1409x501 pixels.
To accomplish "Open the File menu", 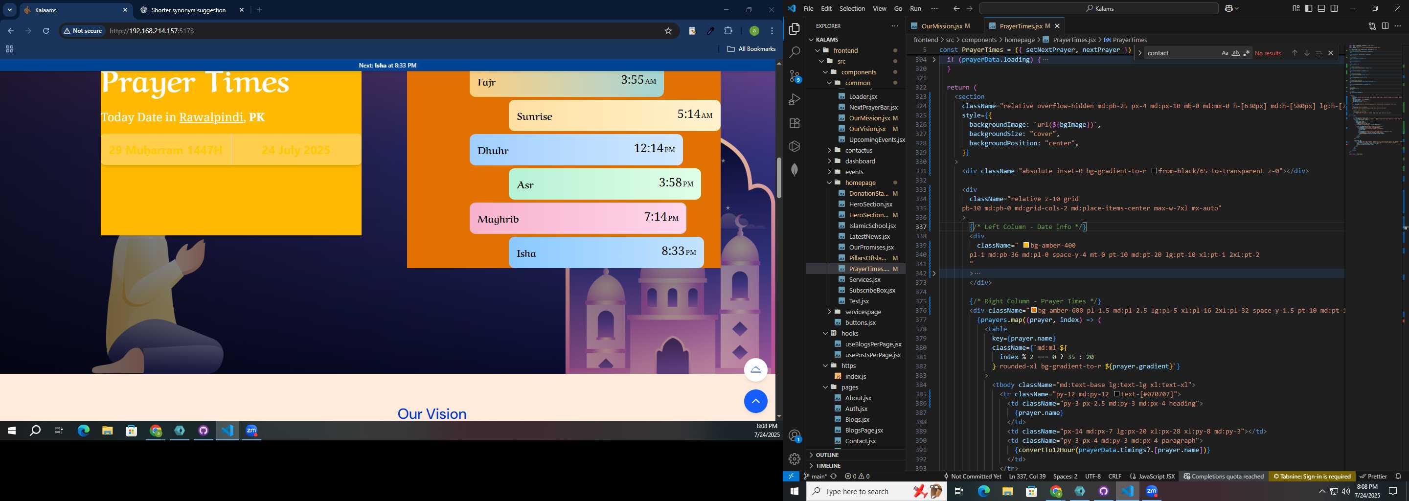I will point(808,8).
